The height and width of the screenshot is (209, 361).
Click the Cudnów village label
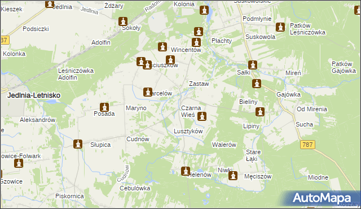(x=138, y=139)
